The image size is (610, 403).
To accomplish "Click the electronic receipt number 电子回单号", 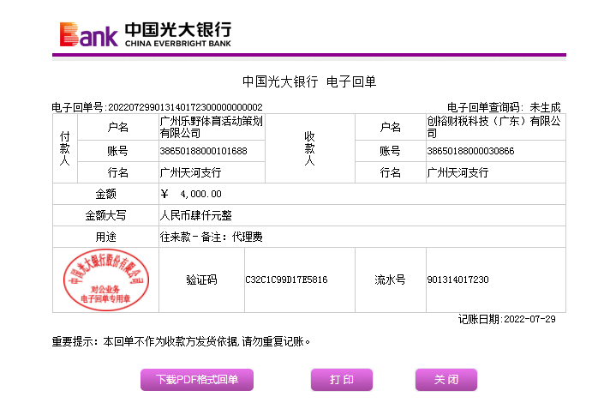I will (x=157, y=107).
